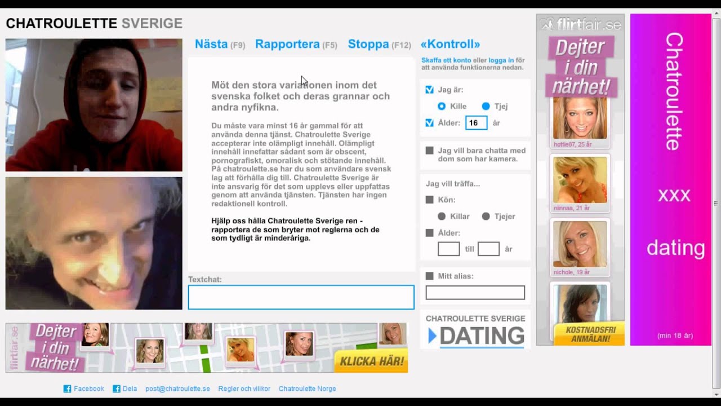Open the 'Chatroulette Norge' link

point(307,389)
